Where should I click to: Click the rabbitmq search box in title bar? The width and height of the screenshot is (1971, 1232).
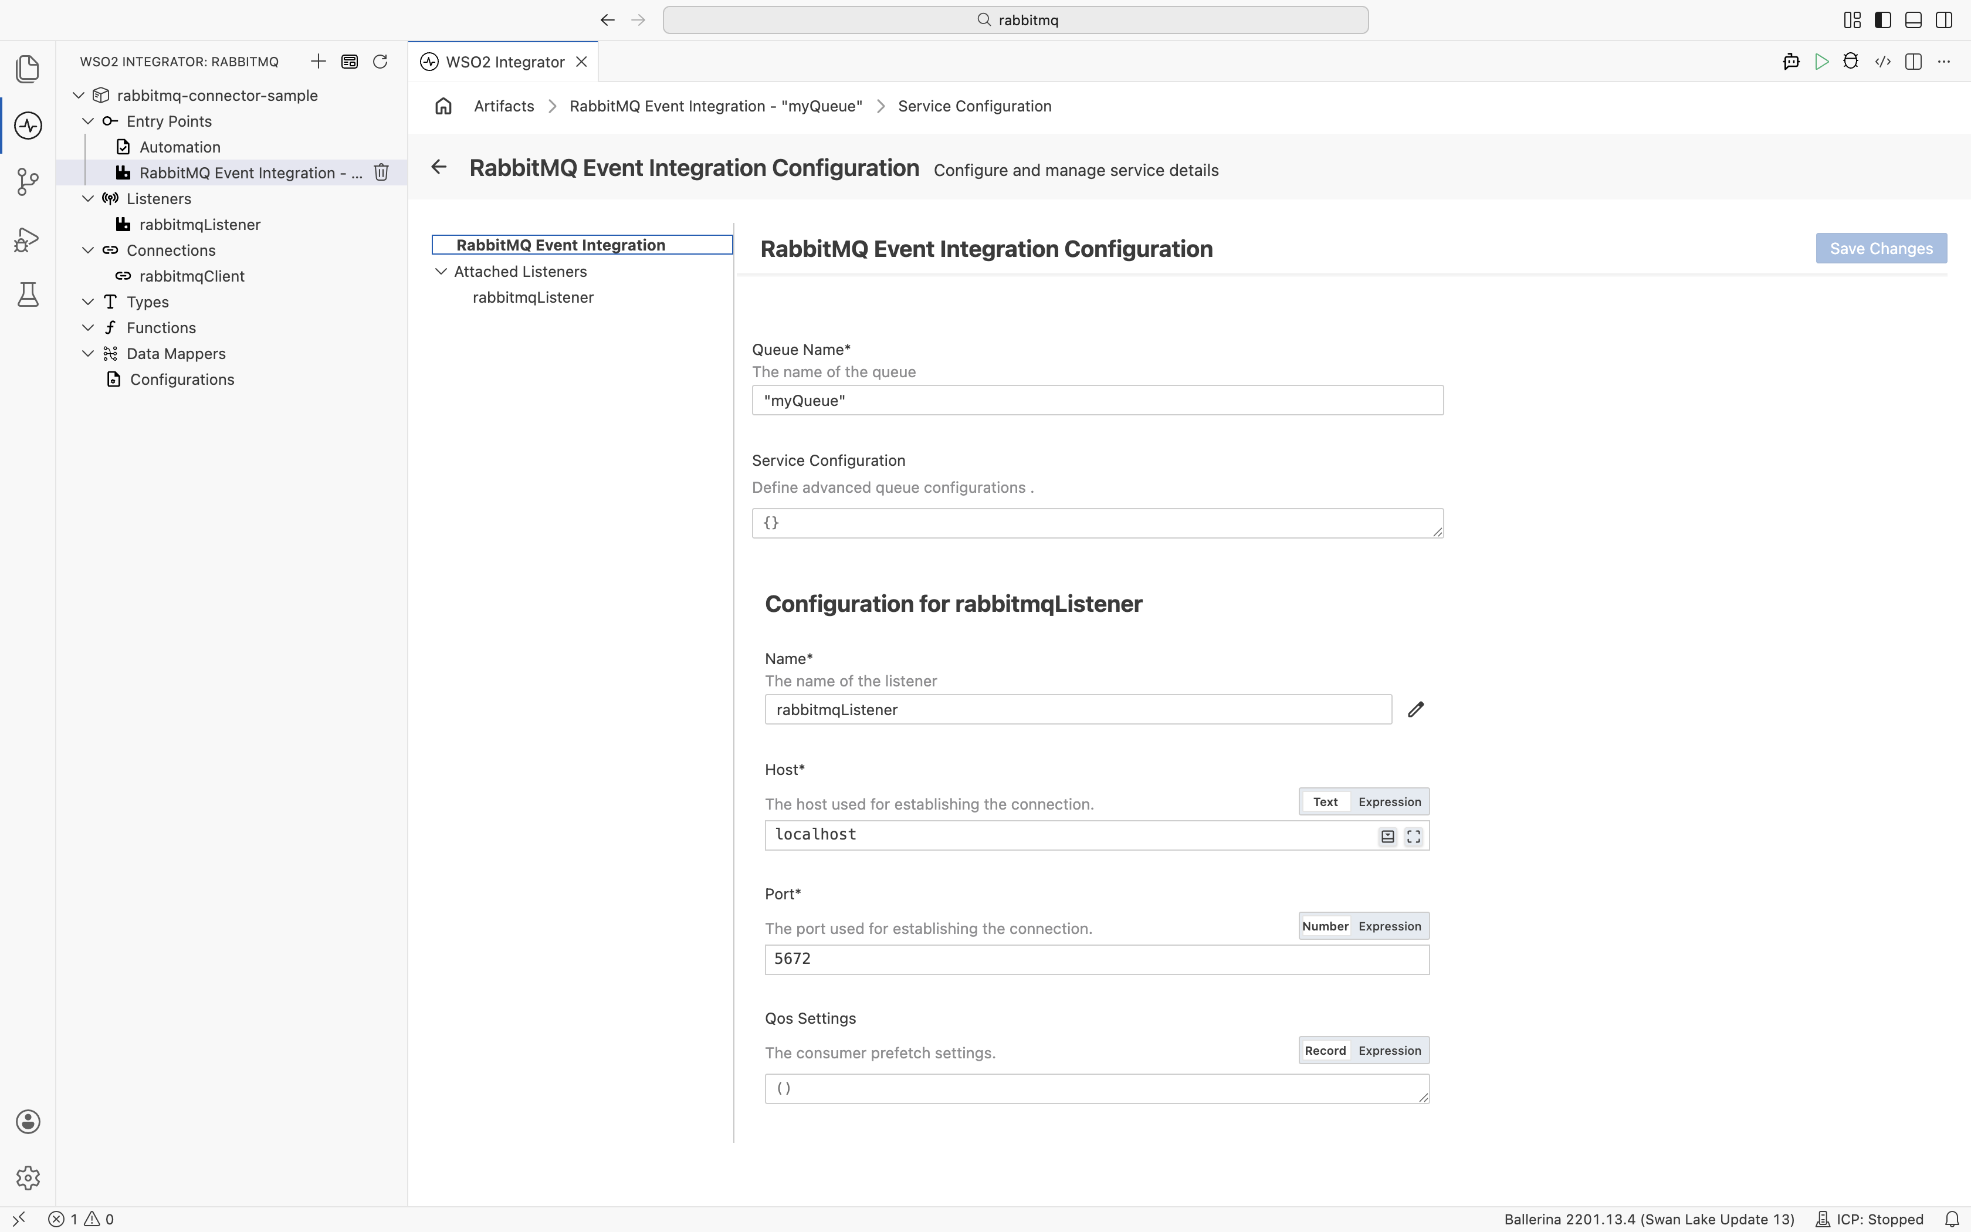[x=1015, y=19]
